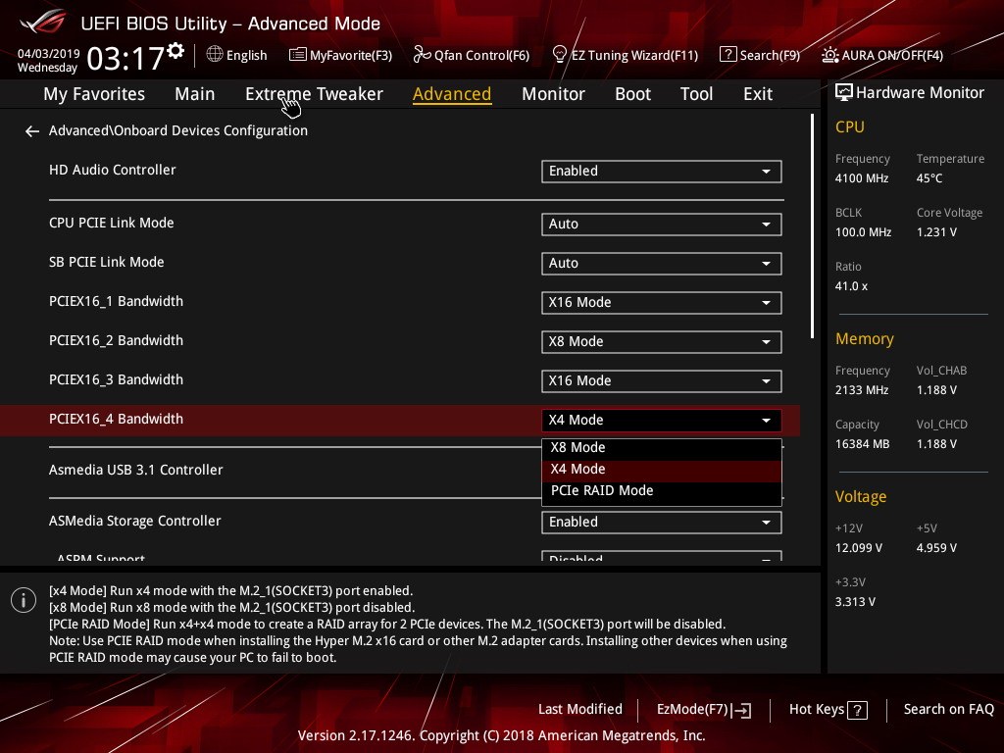
Task: Open the Boot tab
Action: pos(632,94)
